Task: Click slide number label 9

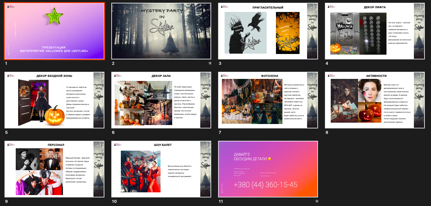Action: click(7, 202)
